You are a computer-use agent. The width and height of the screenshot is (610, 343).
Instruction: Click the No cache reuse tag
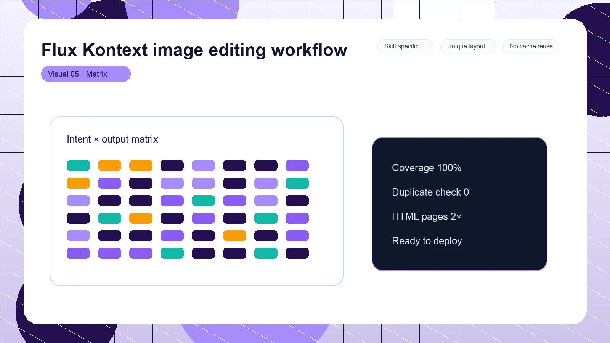coord(531,47)
